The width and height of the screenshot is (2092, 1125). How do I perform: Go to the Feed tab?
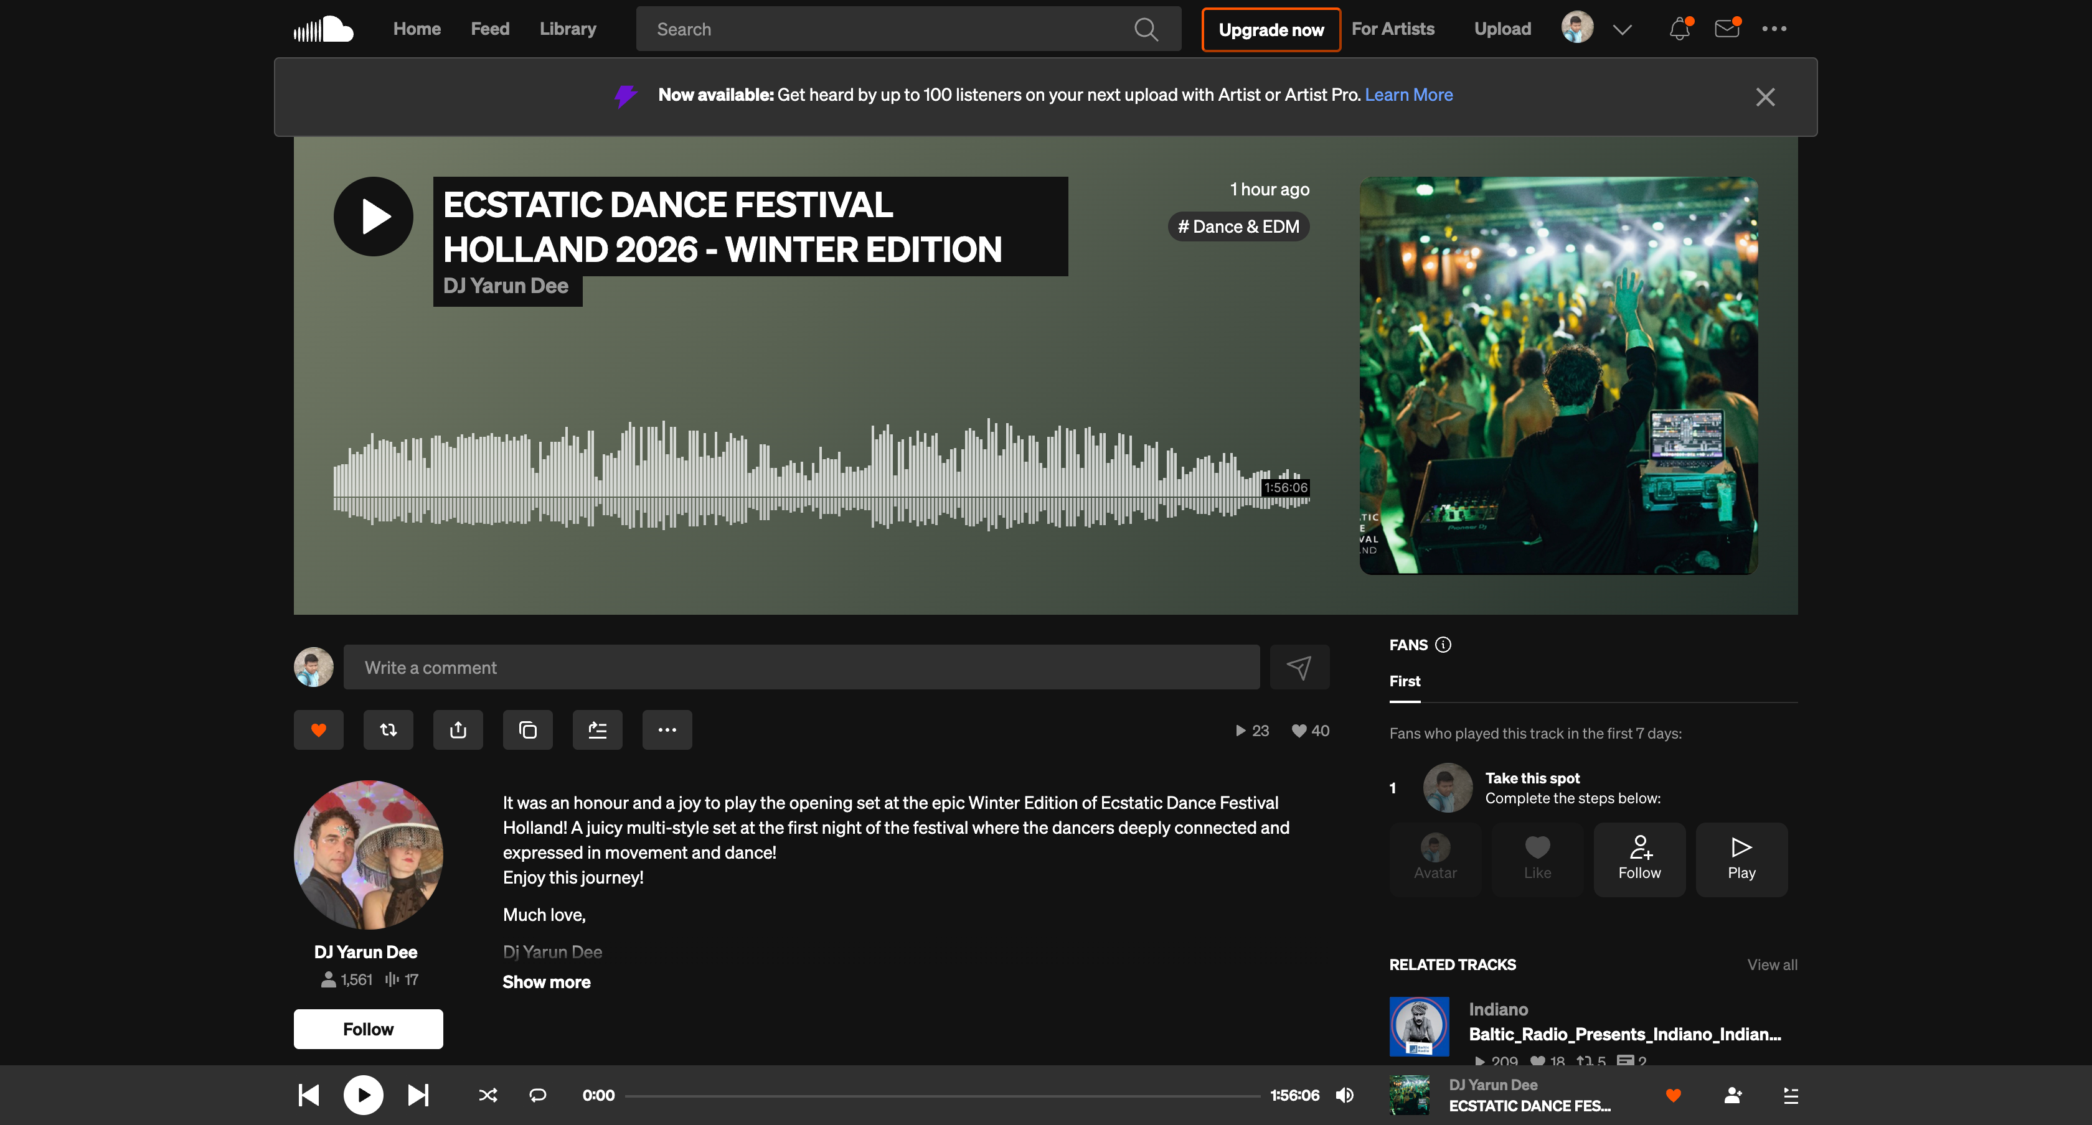(490, 29)
